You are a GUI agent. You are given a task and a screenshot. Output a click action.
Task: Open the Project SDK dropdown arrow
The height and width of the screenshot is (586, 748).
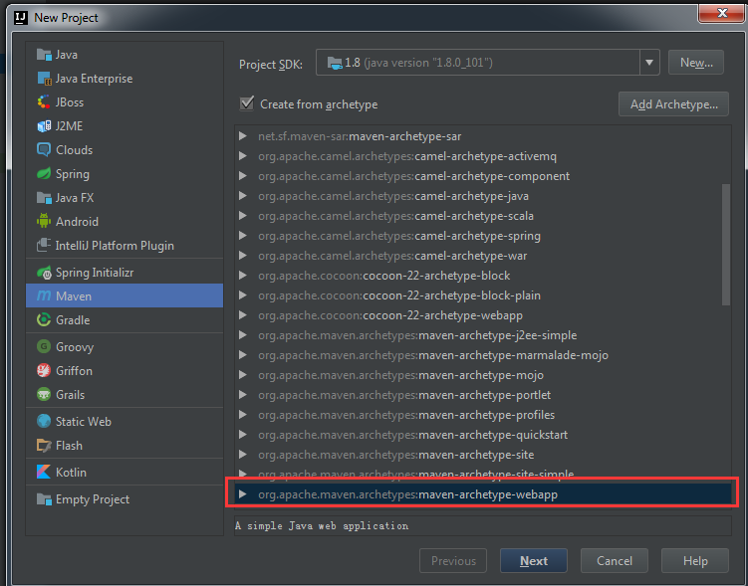[649, 63]
